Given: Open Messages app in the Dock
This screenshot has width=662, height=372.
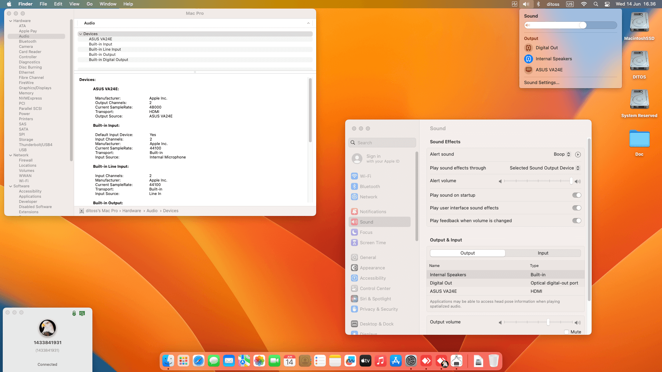Looking at the screenshot, I should click(214, 361).
